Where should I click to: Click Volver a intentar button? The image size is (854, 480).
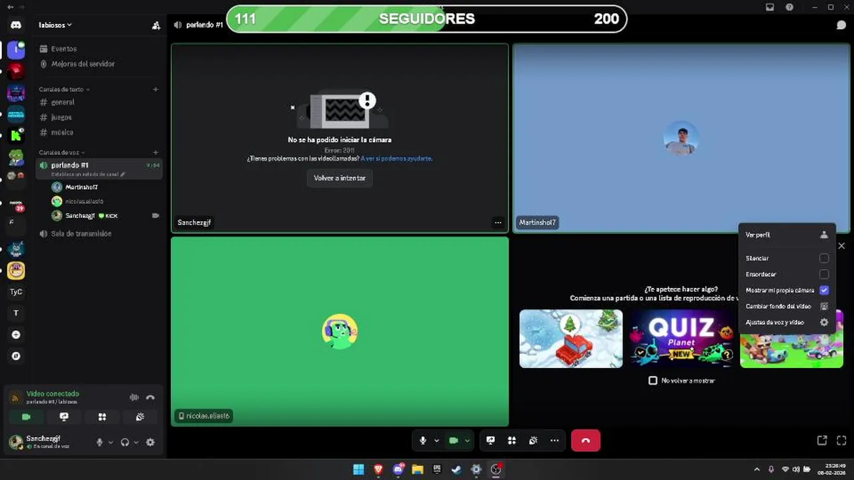click(x=340, y=178)
